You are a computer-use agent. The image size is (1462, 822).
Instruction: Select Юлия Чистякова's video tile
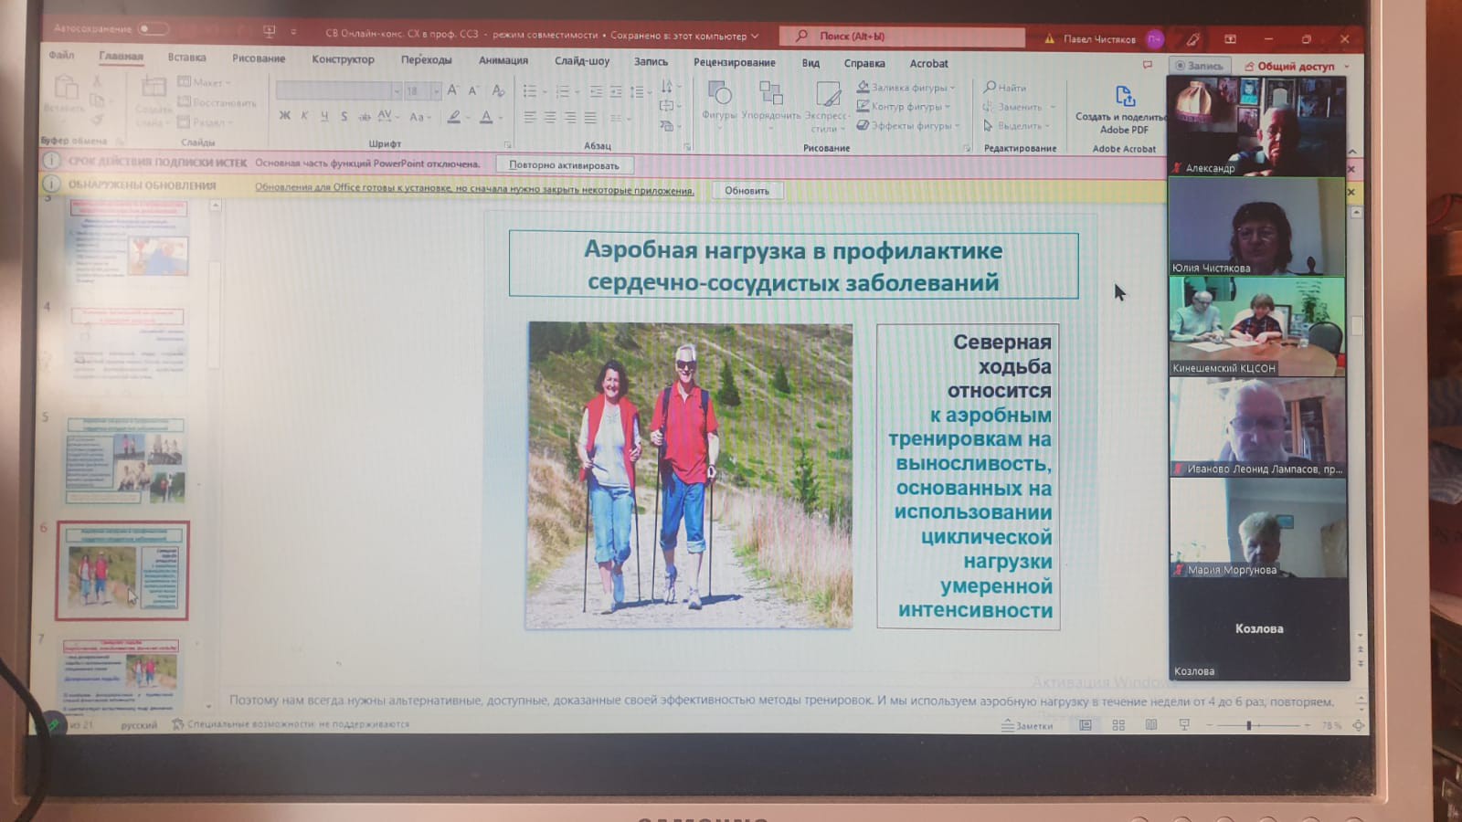point(1256,227)
